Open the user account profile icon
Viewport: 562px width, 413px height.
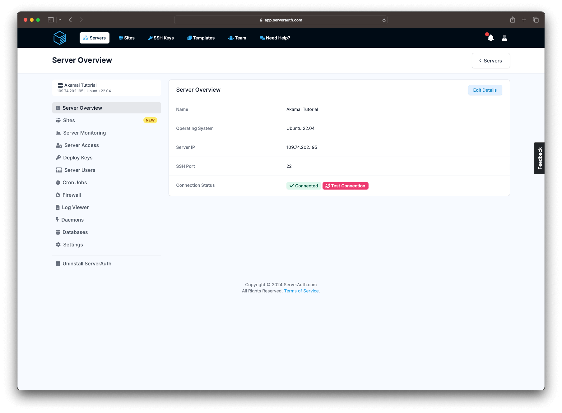pos(504,38)
